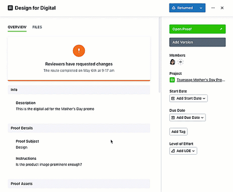Select the description text about Mother's Day promo

[55, 109]
